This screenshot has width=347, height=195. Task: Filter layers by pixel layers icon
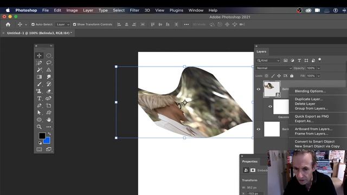(x=286, y=60)
